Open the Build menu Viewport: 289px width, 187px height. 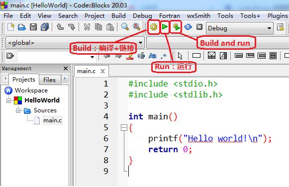click(118, 16)
